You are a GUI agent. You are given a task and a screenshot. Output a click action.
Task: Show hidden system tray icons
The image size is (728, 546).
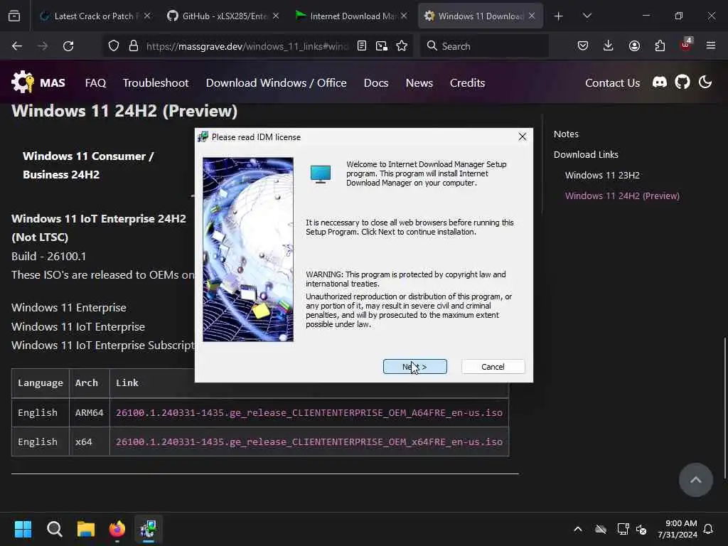pyautogui.click(x=578, y=529)
